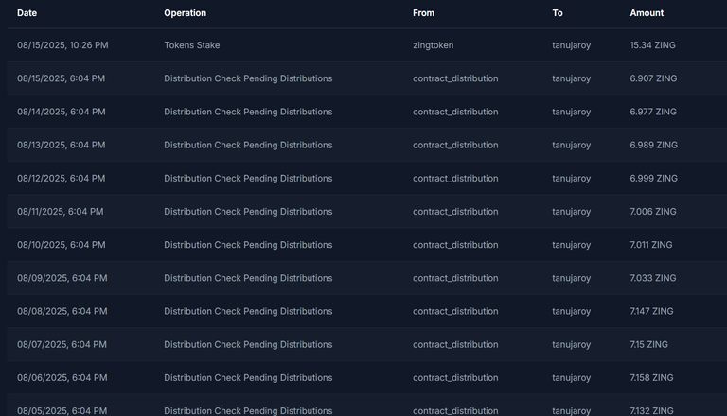
Task: Click the To column header
Action: [x=558, y=13]
